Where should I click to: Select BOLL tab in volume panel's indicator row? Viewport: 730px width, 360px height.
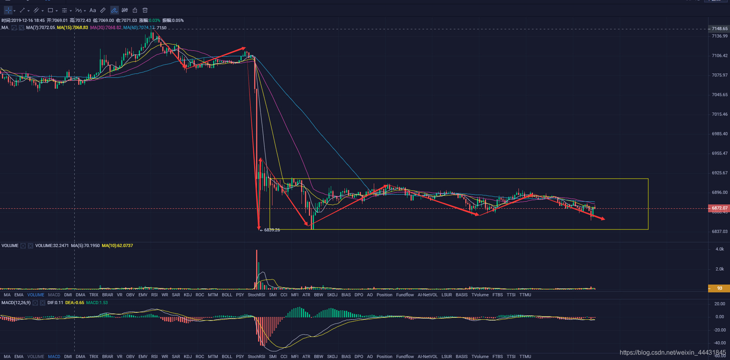coord(227,295)
